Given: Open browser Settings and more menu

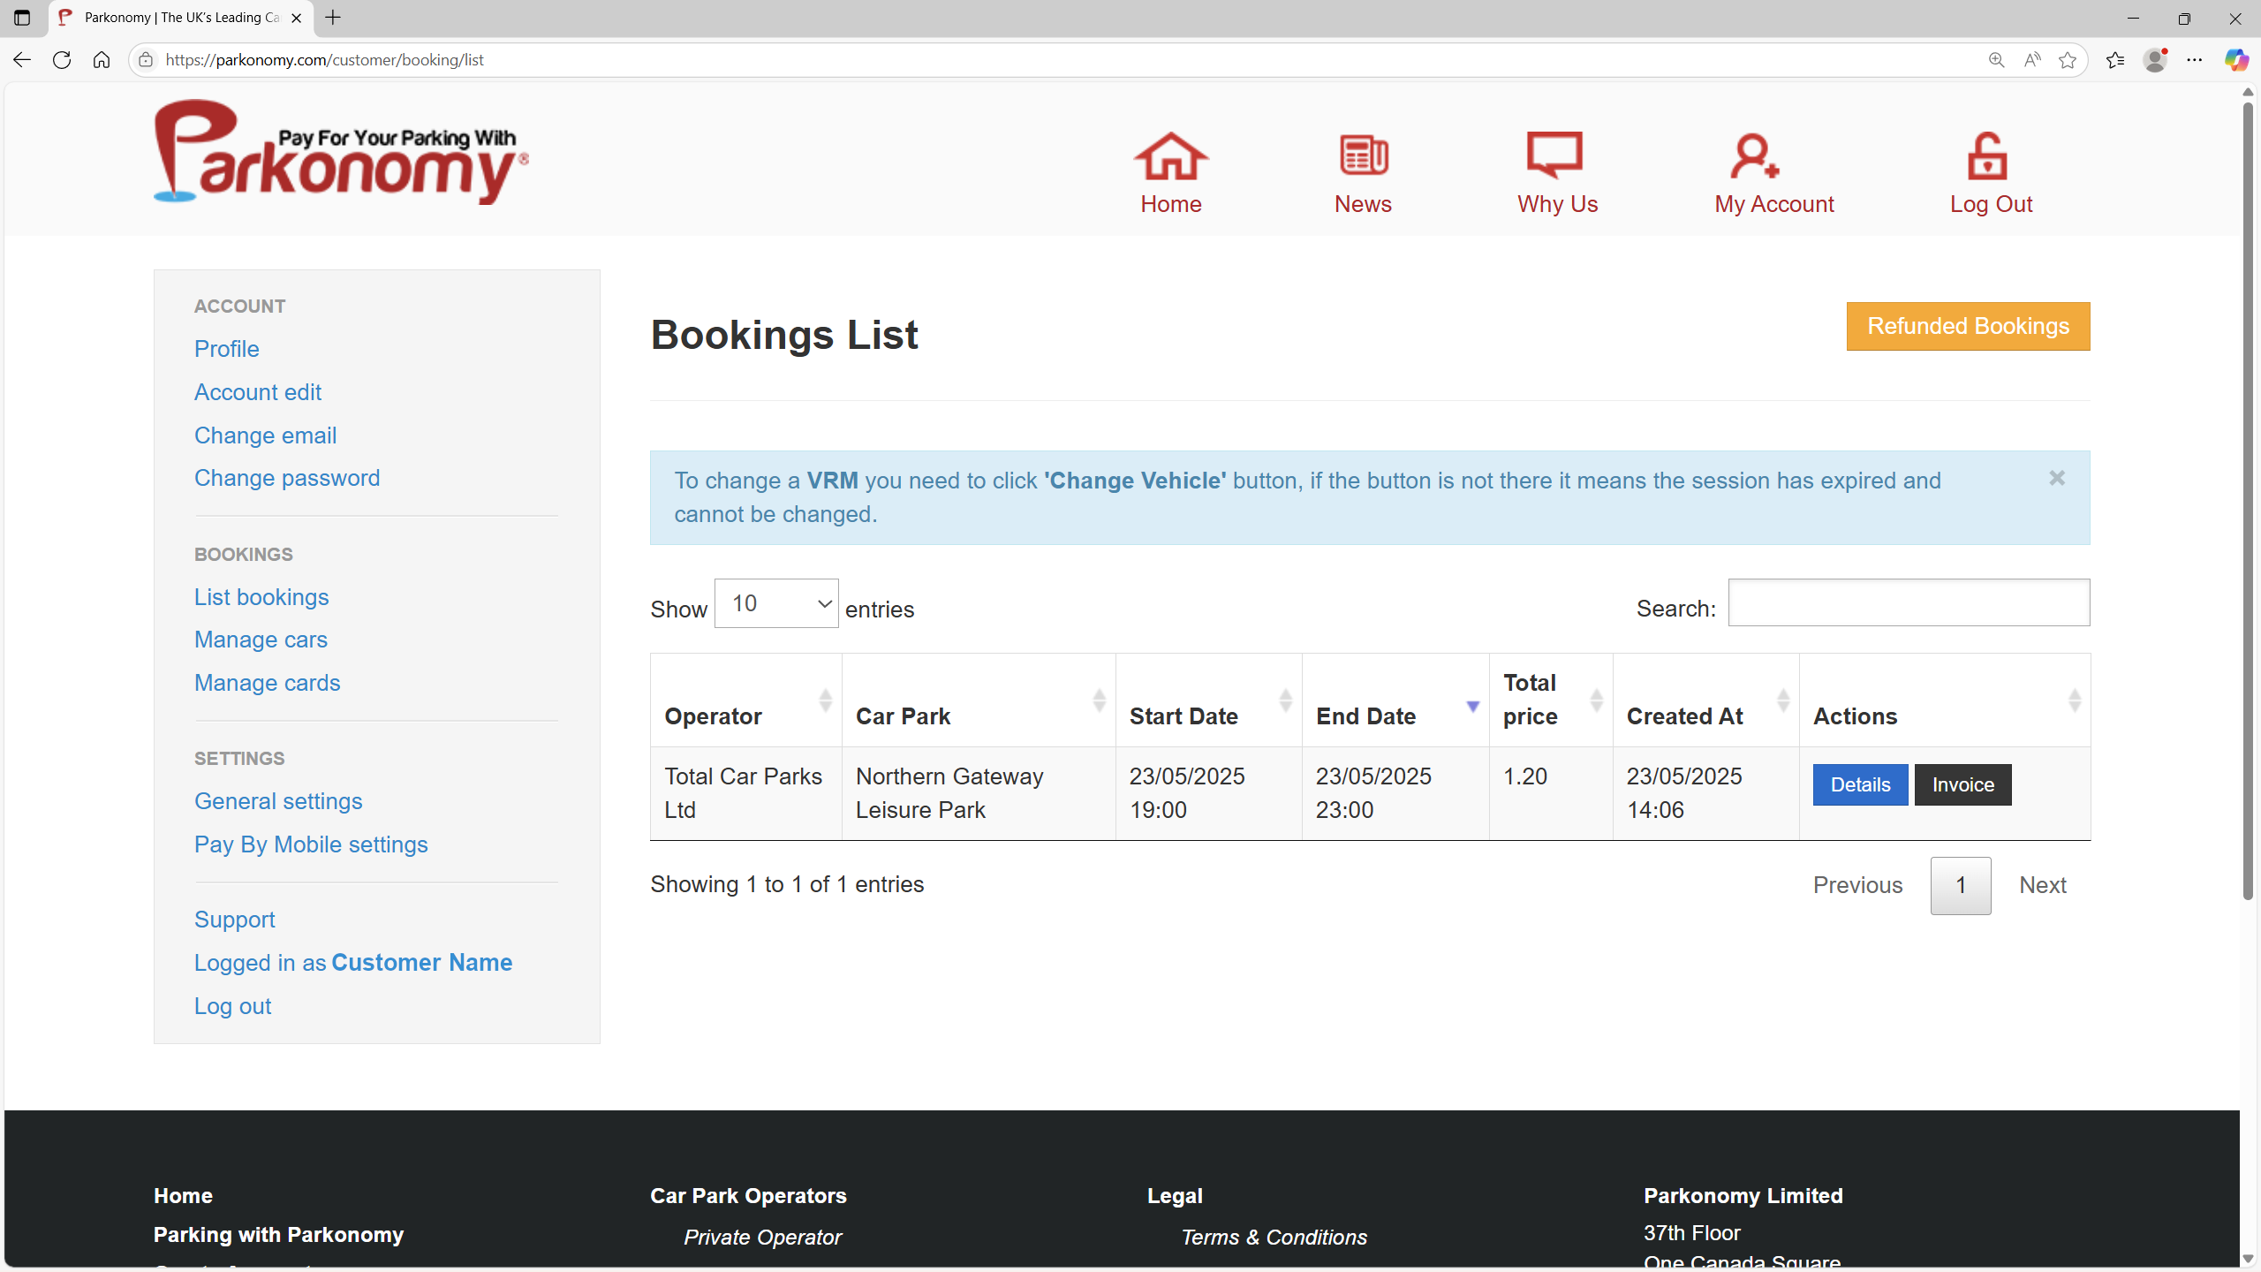Looking at the screenshot, I should (x=2195, y=60).
